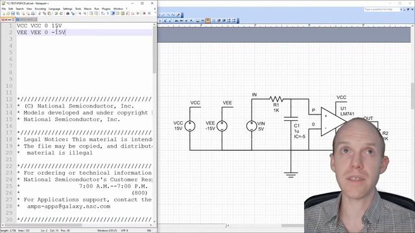Open the Encoding menu
This screenshot has width=415, height=233.
click(40, 8)
